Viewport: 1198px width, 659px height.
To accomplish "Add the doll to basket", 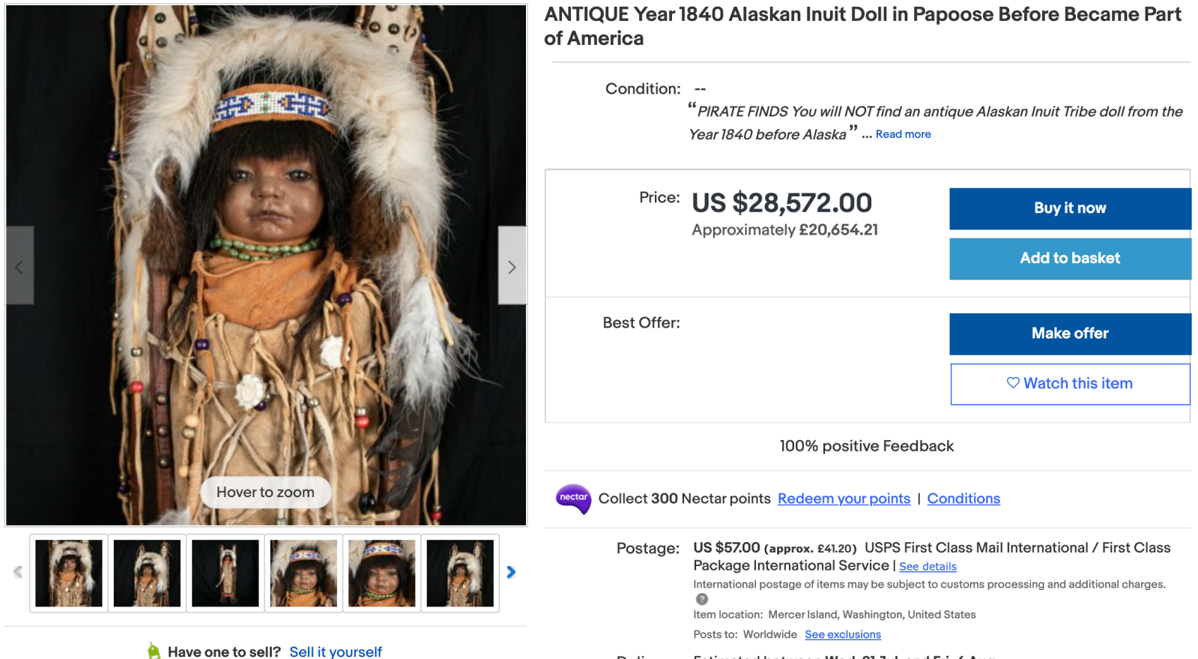I will 1069,259.
